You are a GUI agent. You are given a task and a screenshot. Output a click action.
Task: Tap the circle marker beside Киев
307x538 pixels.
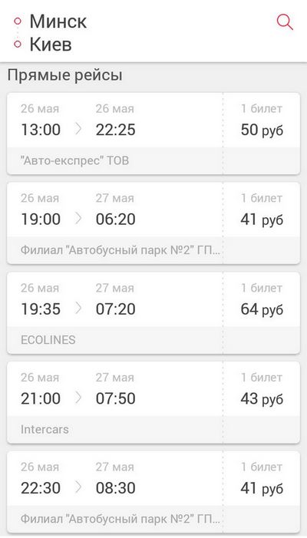pos(18,44)
